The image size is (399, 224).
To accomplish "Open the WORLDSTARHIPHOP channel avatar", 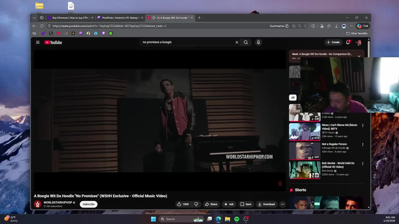I will coord(38,204).
